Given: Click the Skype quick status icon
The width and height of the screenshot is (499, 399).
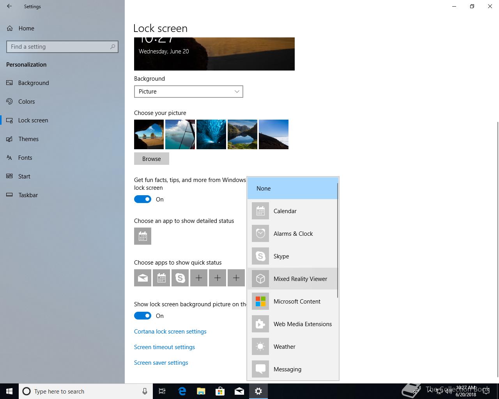Looking at the screenshot, I should coord(180,278).
